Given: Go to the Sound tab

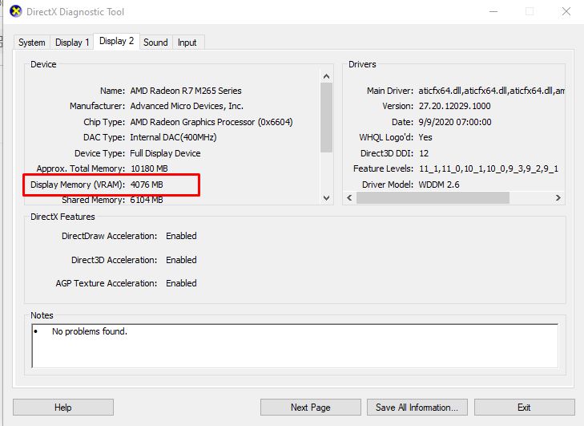Looking at the screenshot, I should (x=155, y=43).
